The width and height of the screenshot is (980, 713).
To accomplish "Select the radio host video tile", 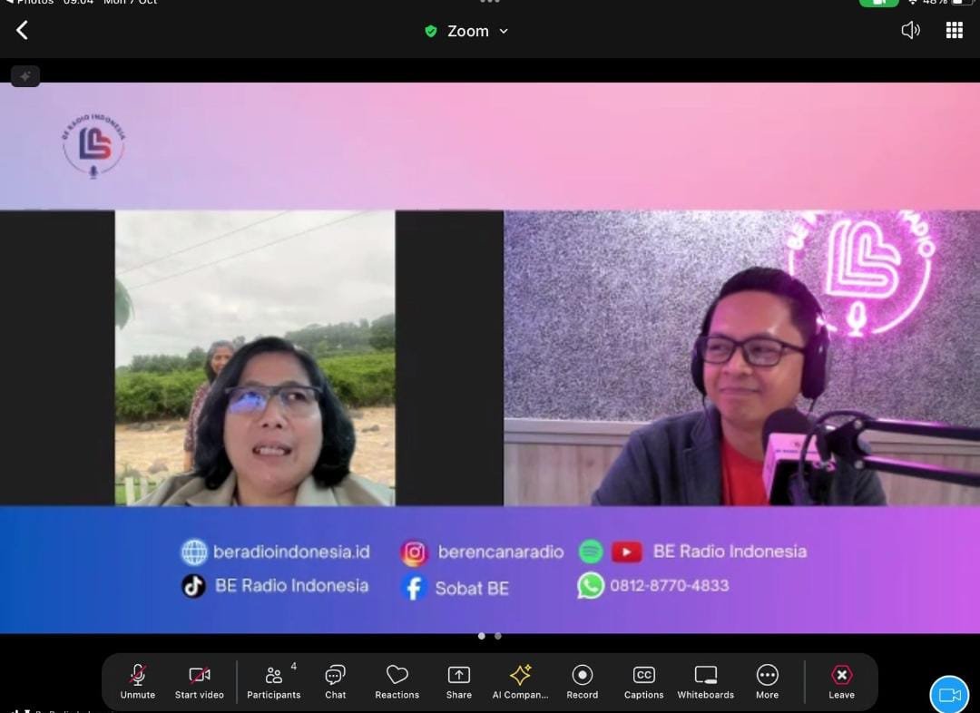I will click(x=741, y=358).
